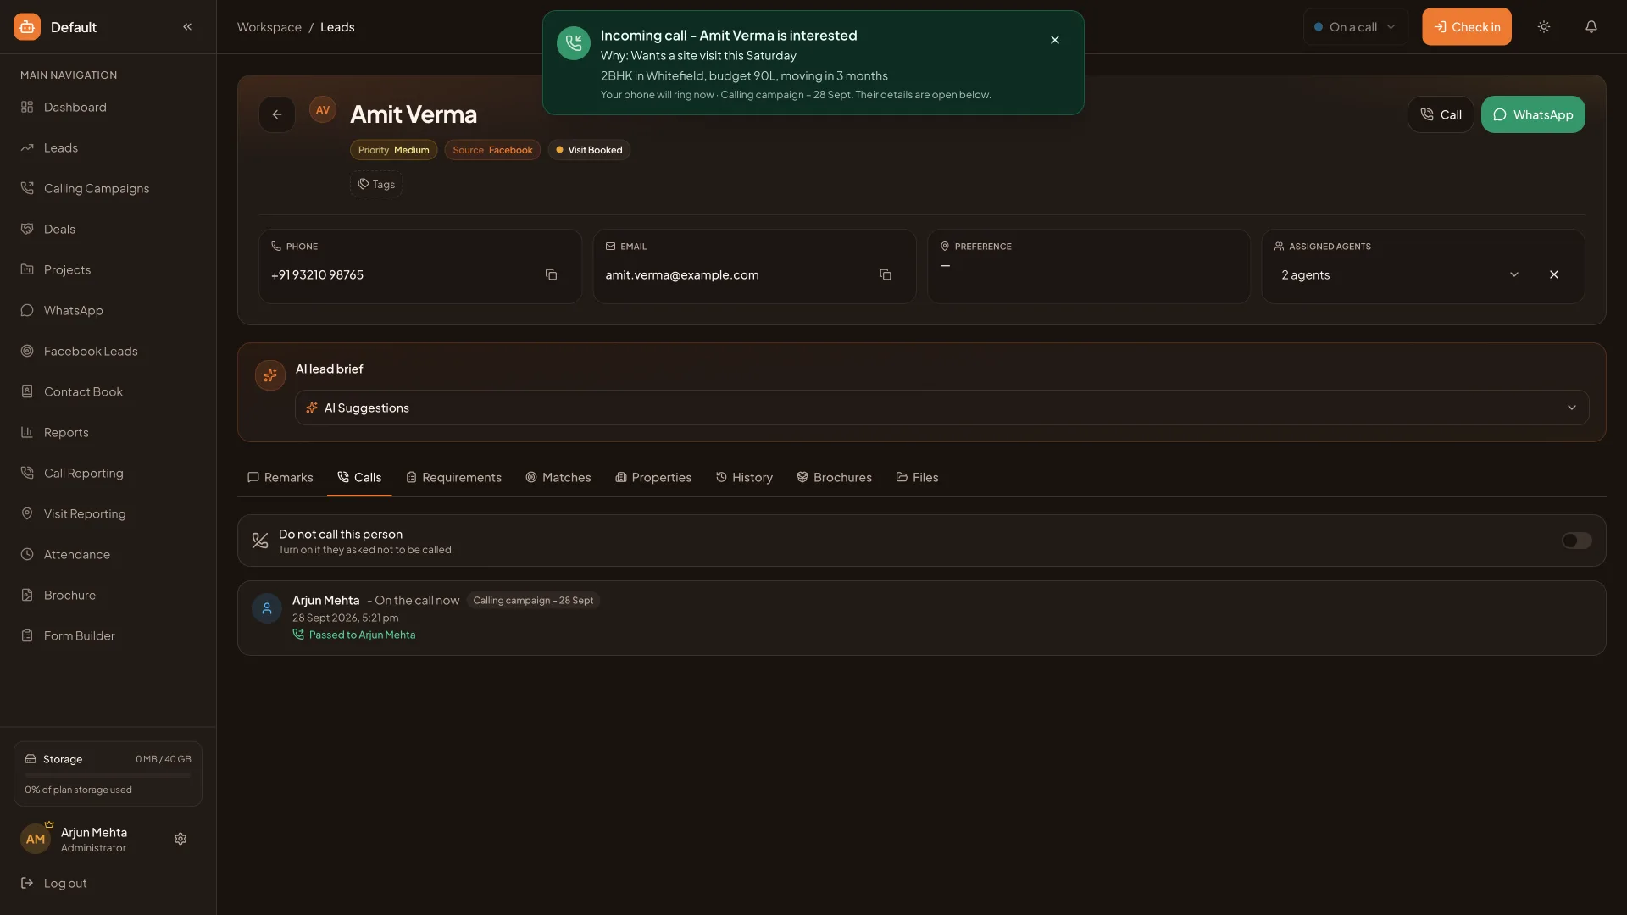Collapse the sidebar with double chevron
This screenshot has width=1627, height=915.
coord(187,27)
